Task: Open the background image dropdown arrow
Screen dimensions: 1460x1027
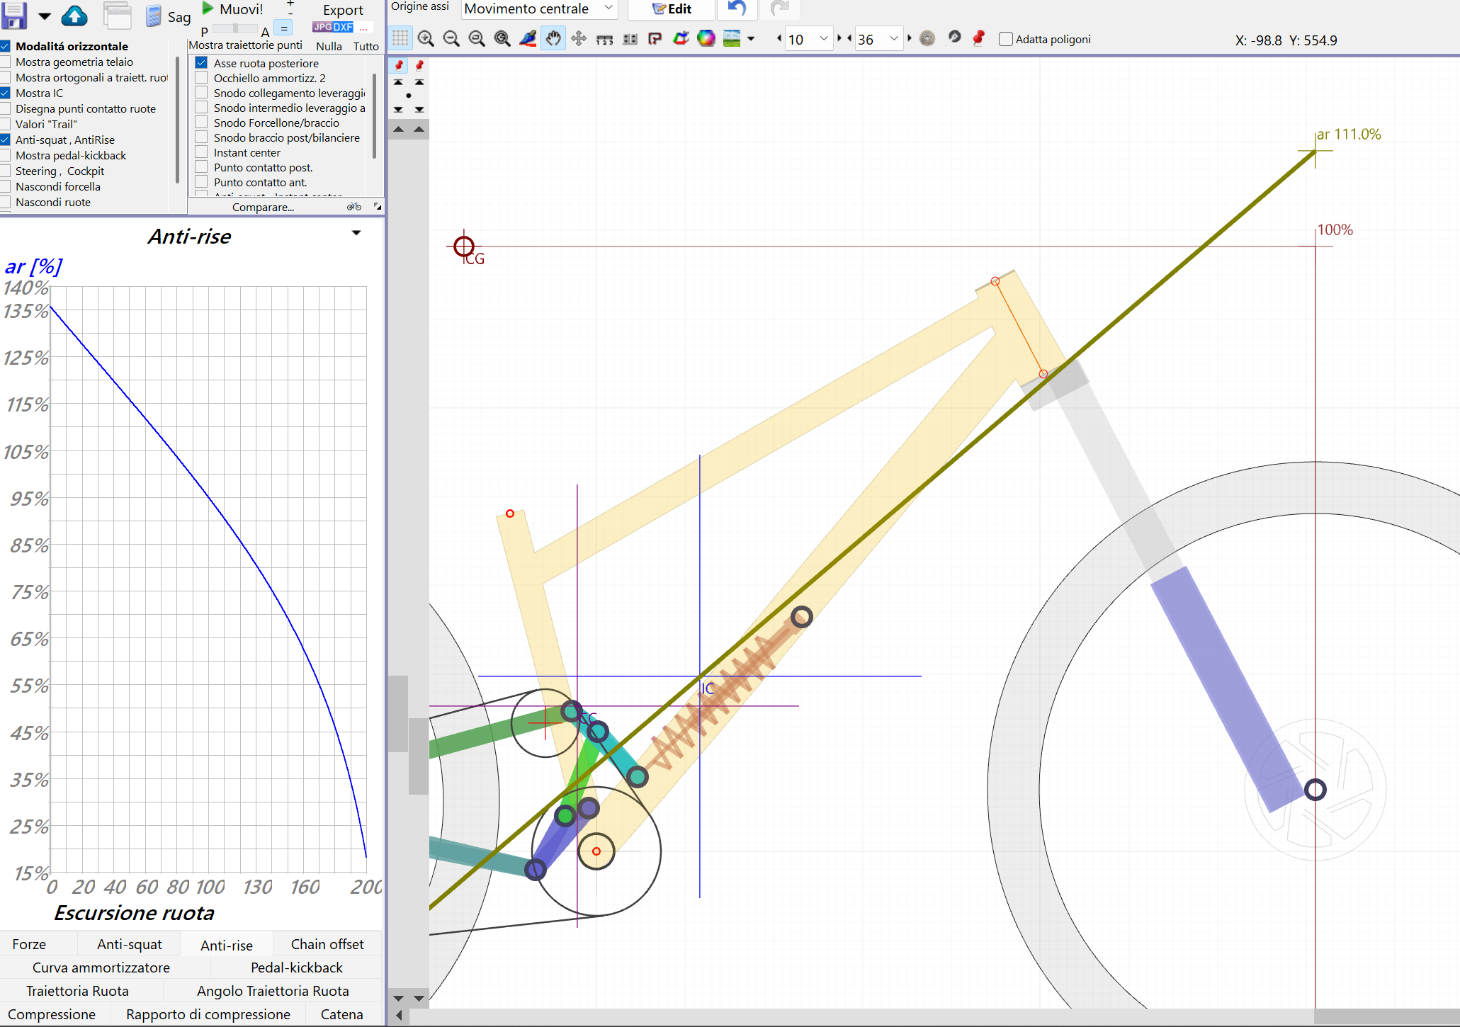Action: click(751, 39)
